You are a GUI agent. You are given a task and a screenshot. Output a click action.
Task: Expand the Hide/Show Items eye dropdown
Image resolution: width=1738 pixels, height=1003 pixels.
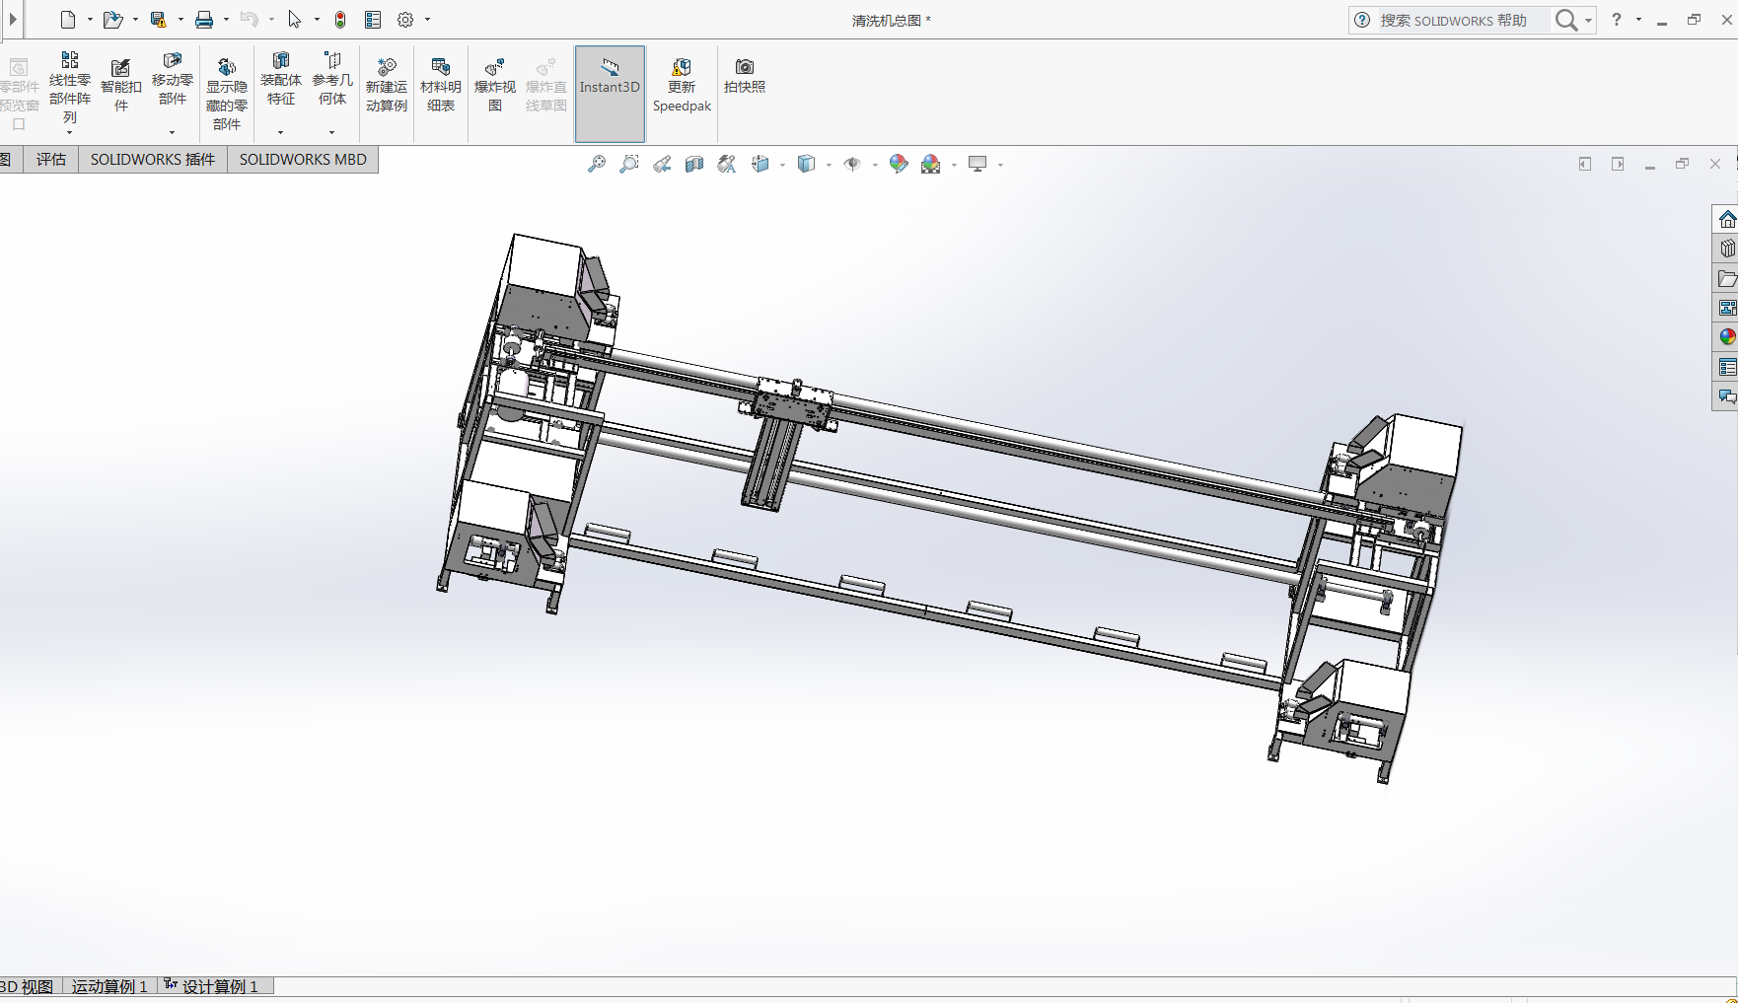coord(875,166)
